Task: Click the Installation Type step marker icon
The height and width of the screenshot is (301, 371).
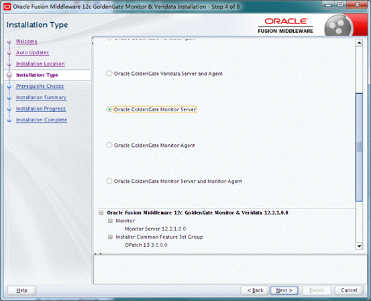Action: [9, 75]
